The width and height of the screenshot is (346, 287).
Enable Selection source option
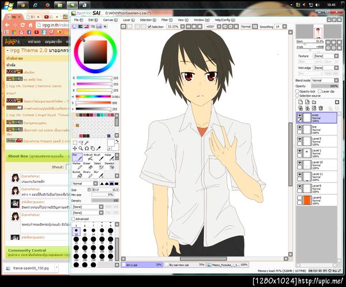coord(297,96)
